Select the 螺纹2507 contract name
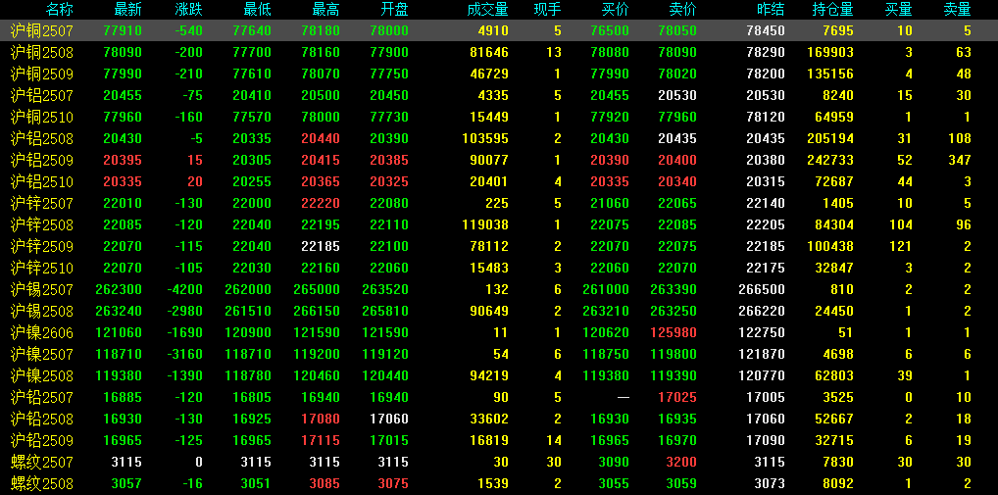The height and width of the screenshot is (495, 998). (x=42, y=462)
